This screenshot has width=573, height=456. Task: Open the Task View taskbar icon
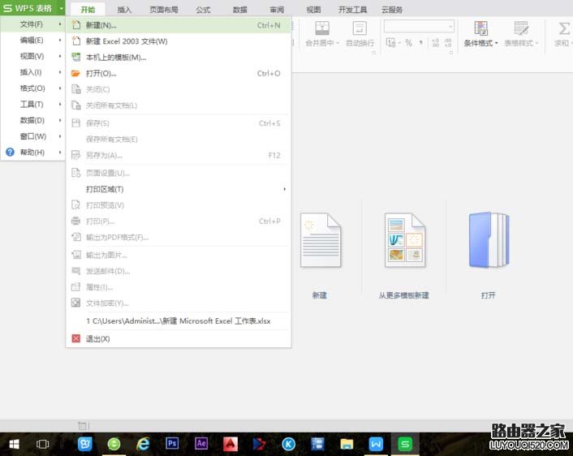tap(42, 445)
